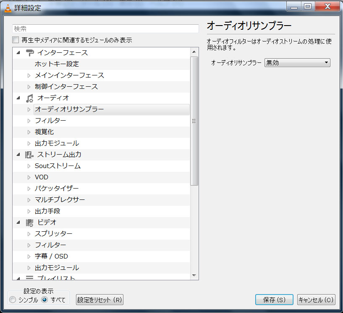Viewport: 343px width, 313px height.
Task: Collapse the ビデオ tree category
Action: (18, 222)
